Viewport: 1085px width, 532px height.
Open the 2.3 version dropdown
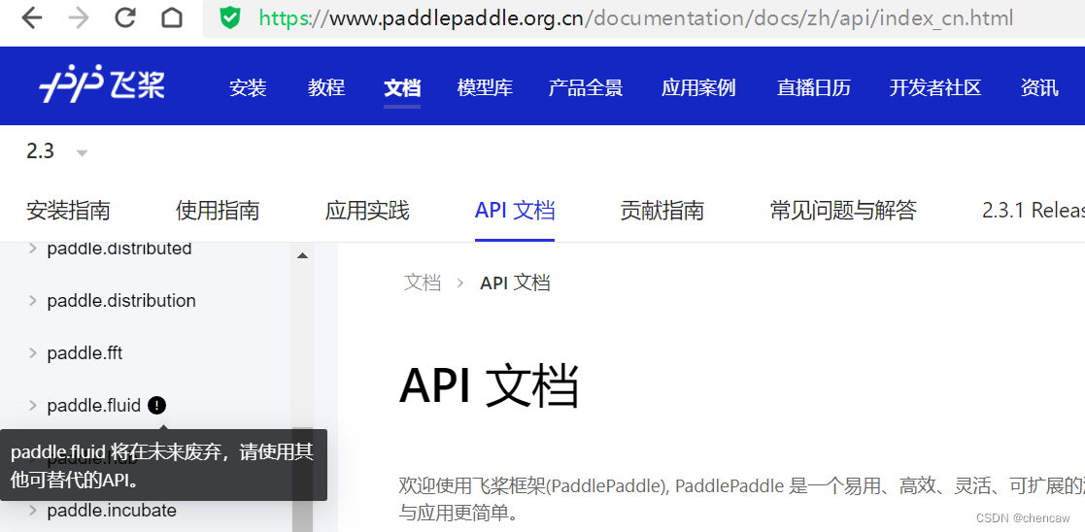coord(56,151)
